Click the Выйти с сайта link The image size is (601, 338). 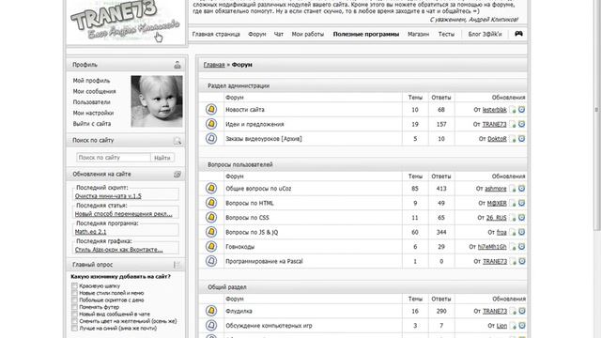tap(92, 123)
